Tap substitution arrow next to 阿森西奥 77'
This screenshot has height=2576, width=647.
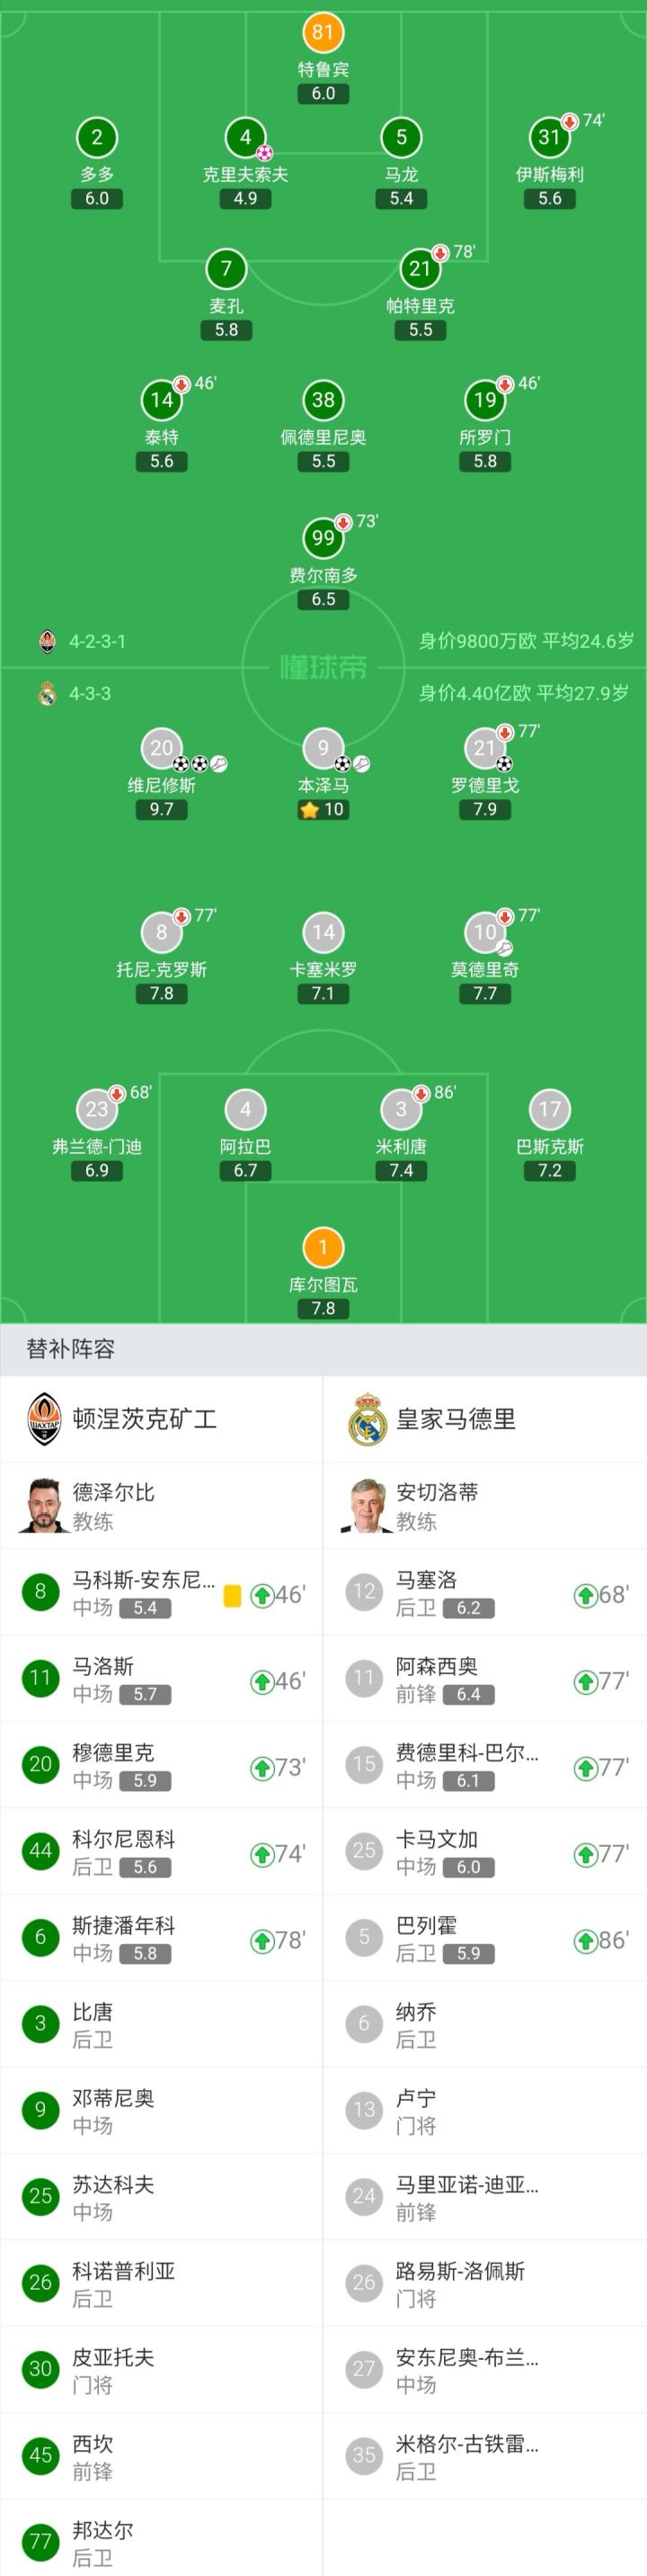coord(585,1682)
